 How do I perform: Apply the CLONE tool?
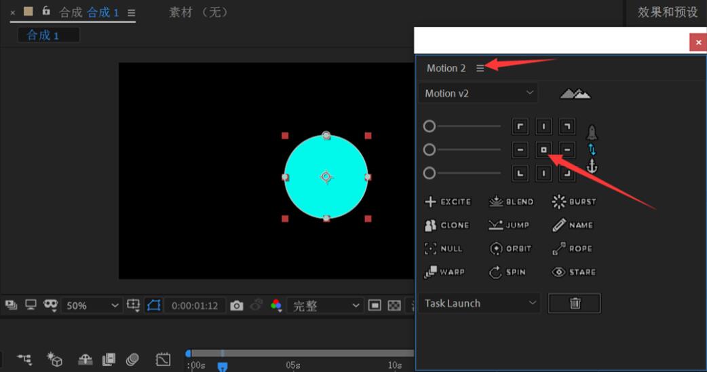pos(447,225)
